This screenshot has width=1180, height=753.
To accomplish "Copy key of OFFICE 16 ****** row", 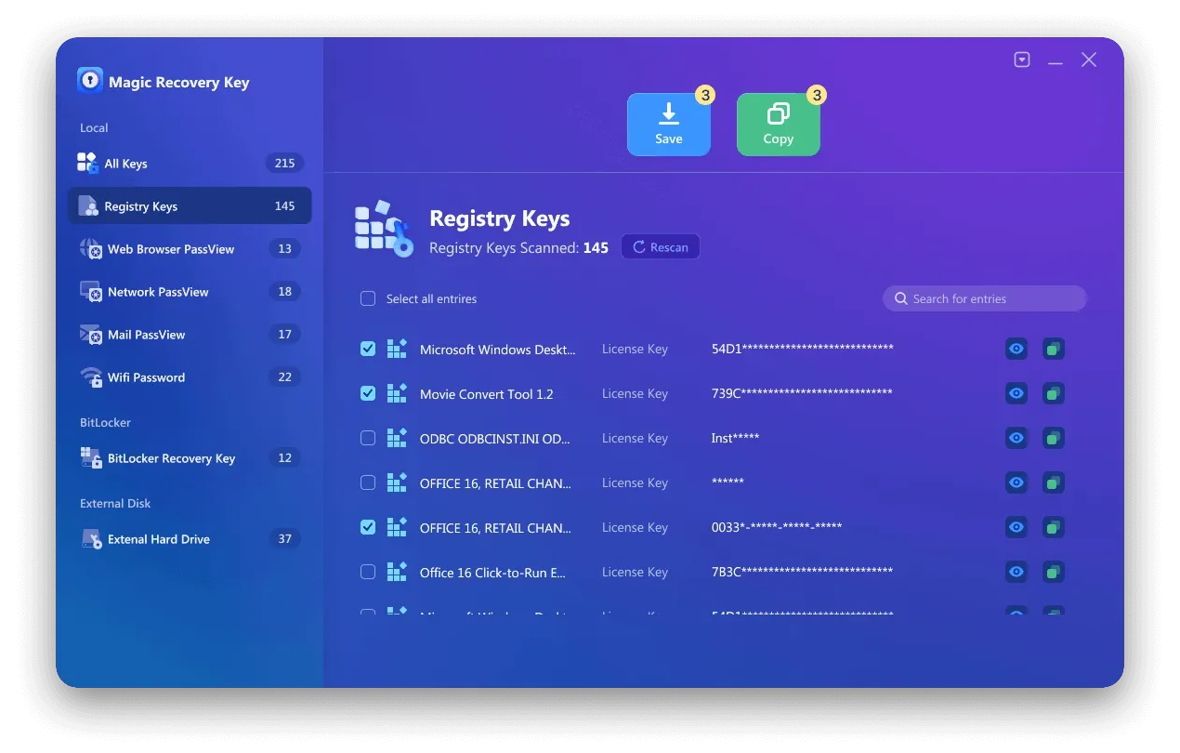I will (1053, 482).
